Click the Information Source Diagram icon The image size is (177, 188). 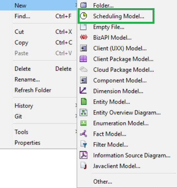click(83, 155)
